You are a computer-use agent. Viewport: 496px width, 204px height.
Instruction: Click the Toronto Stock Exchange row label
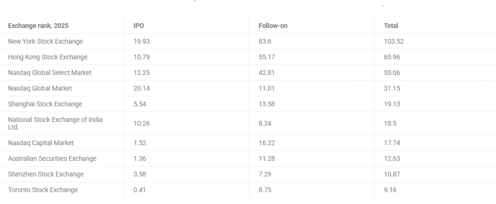(43, 190)
